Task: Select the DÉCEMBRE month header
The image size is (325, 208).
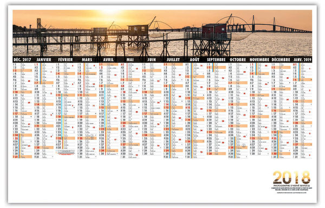Action: pos(281,59)
